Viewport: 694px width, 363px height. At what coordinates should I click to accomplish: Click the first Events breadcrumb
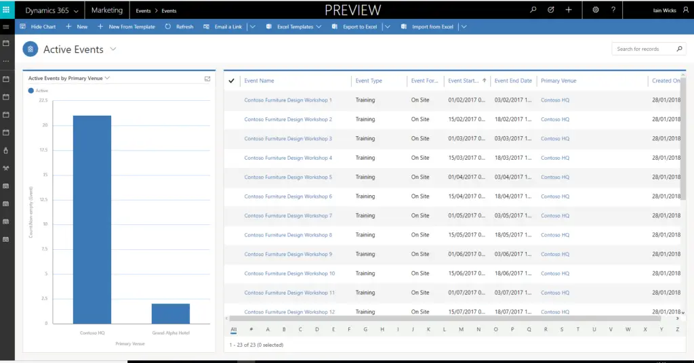pos(143,11)
